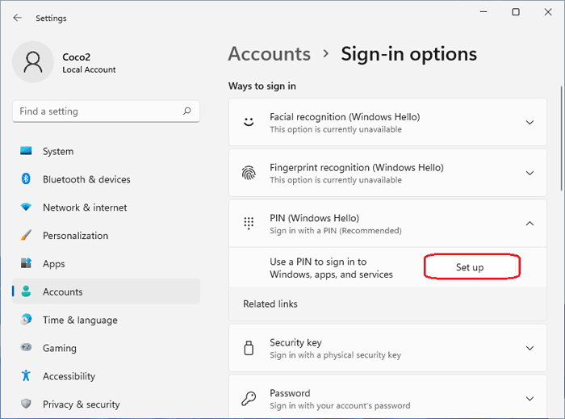The height and width of the screenshot is (419, 565).
Task: Select Time & language label
Action: [x=80, y=321]
